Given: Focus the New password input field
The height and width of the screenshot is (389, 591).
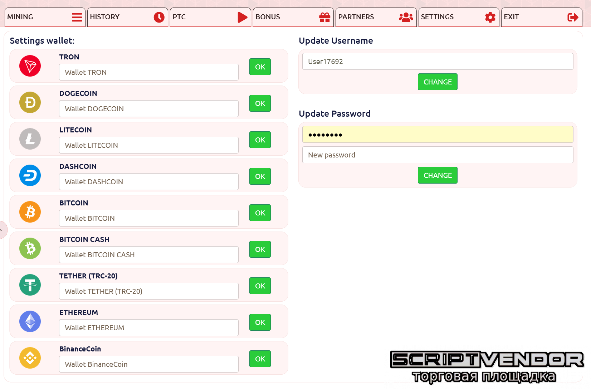Looking at the screenshot, I should pyautogui.click(x=438, y=155).
